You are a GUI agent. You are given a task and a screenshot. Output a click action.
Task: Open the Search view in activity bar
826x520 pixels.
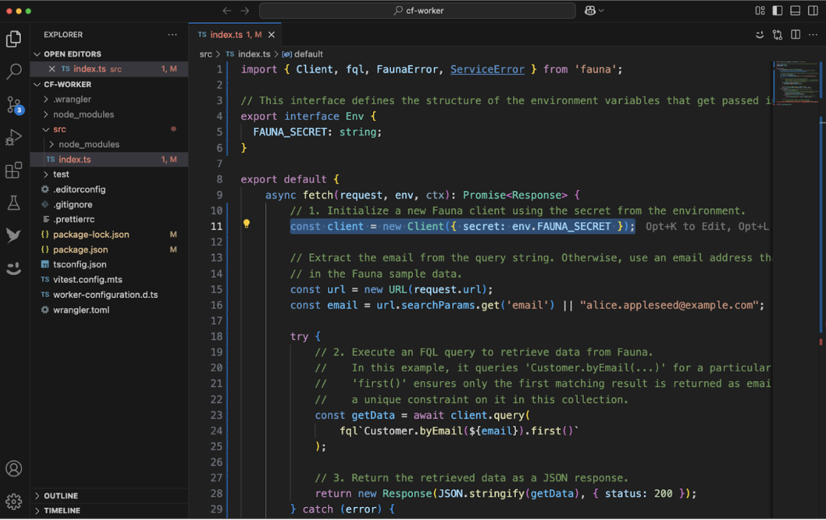pyautogui.click(x=14, y=71)
